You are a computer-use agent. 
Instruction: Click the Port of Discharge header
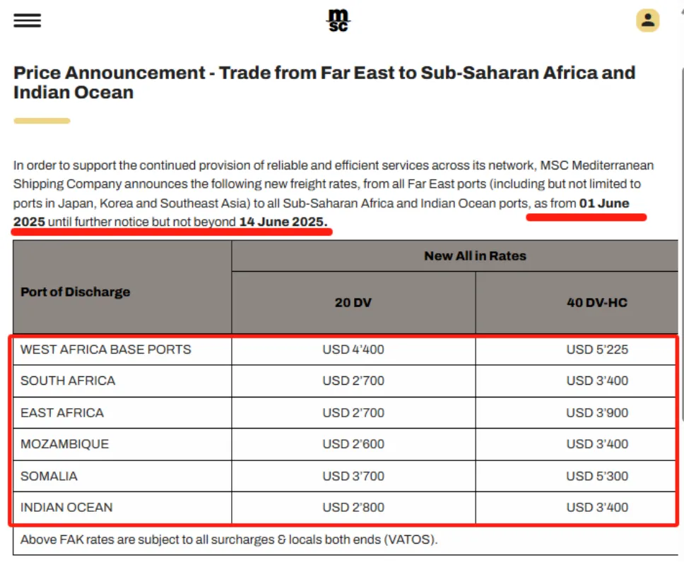(122, 287)
